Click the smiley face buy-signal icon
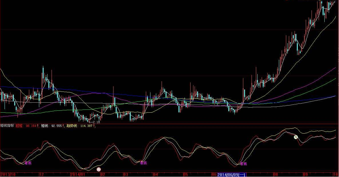 point(99,169)
